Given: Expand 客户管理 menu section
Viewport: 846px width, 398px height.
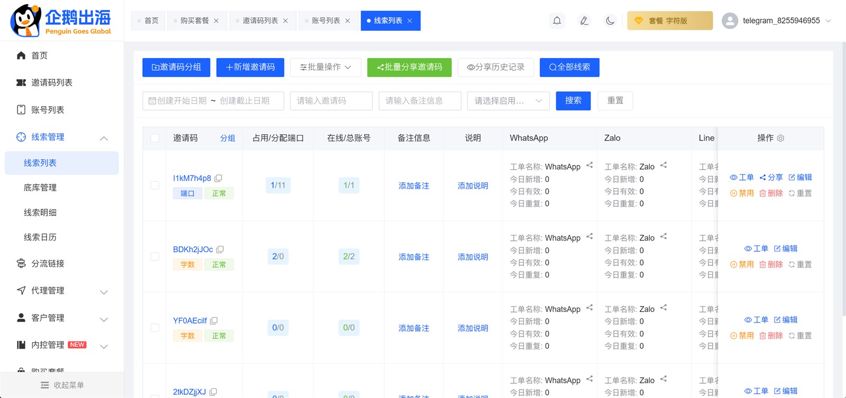Looking at the screenshot, I should click(62, 318).
